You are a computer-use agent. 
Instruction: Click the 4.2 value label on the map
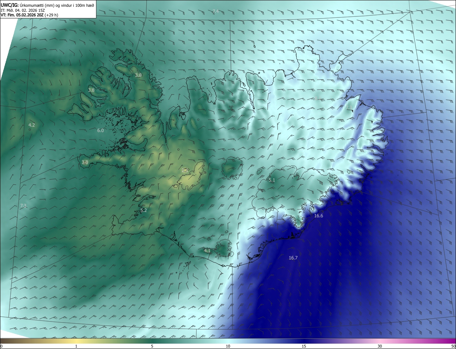click(x=32, y=125)
